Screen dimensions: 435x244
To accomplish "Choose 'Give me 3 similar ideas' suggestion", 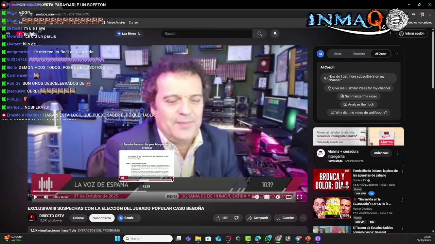I will 358,88.
